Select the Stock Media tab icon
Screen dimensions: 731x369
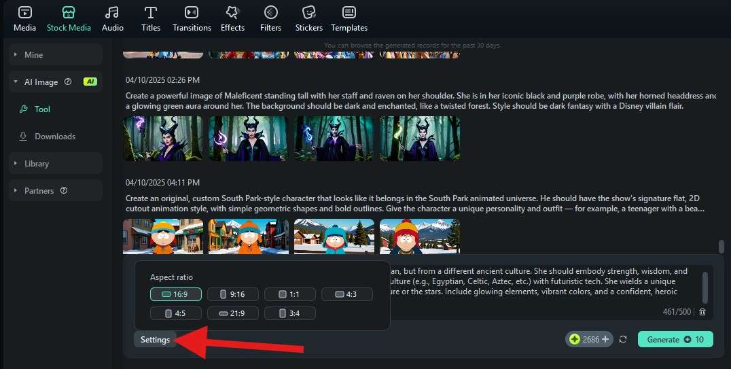click(69, 12)
